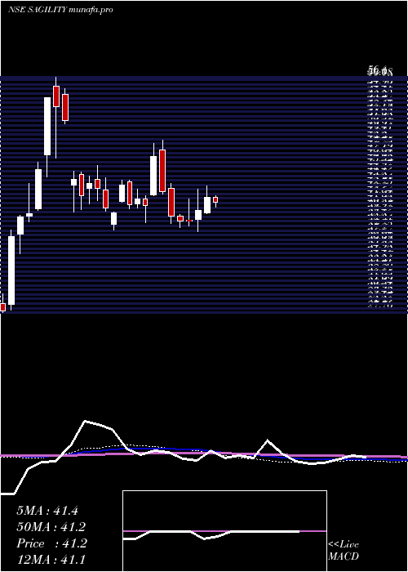Click the Price : 41.2 readout
The width and height of the screenshot is (408, 572).
pyautogui.click(x=52, y=543)
